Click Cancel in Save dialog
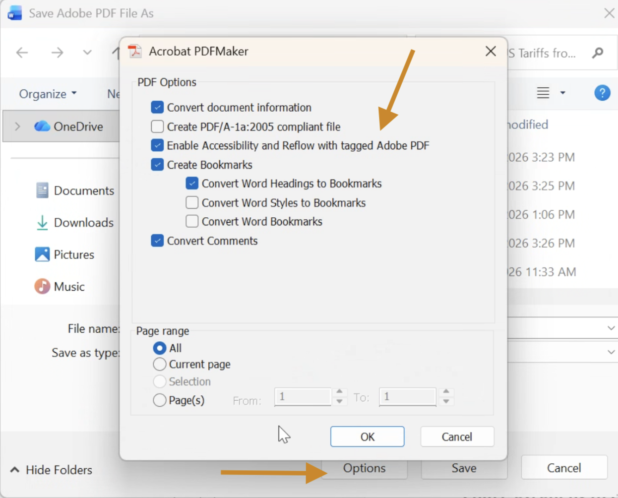 pyautogui.click(x=564, y=468)
